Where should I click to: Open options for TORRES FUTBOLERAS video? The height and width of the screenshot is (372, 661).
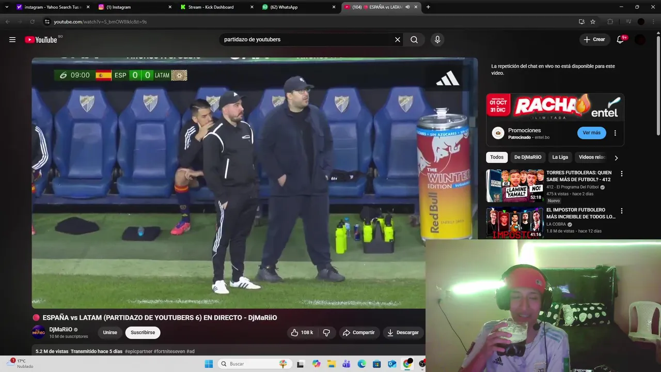pyautogui.click(x=622, y=174)
